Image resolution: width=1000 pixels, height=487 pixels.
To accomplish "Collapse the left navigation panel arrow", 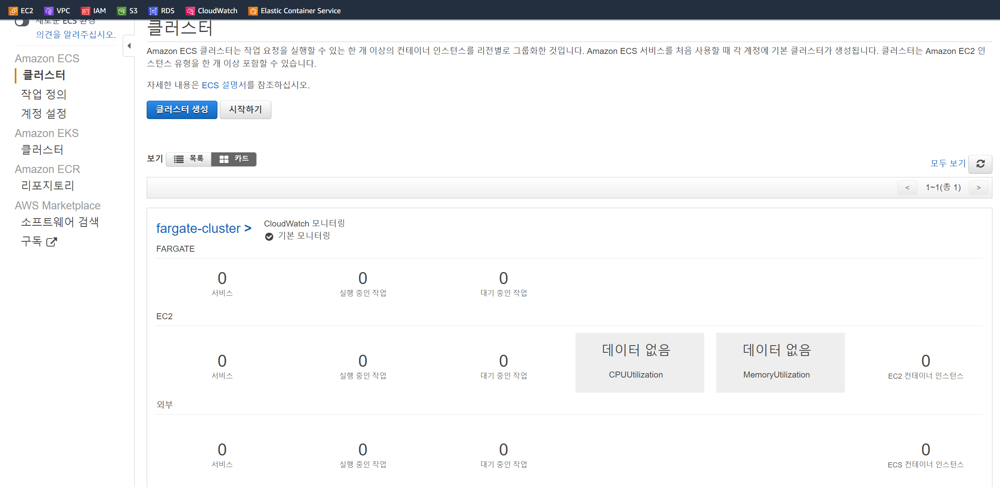I will coord(129,46).
